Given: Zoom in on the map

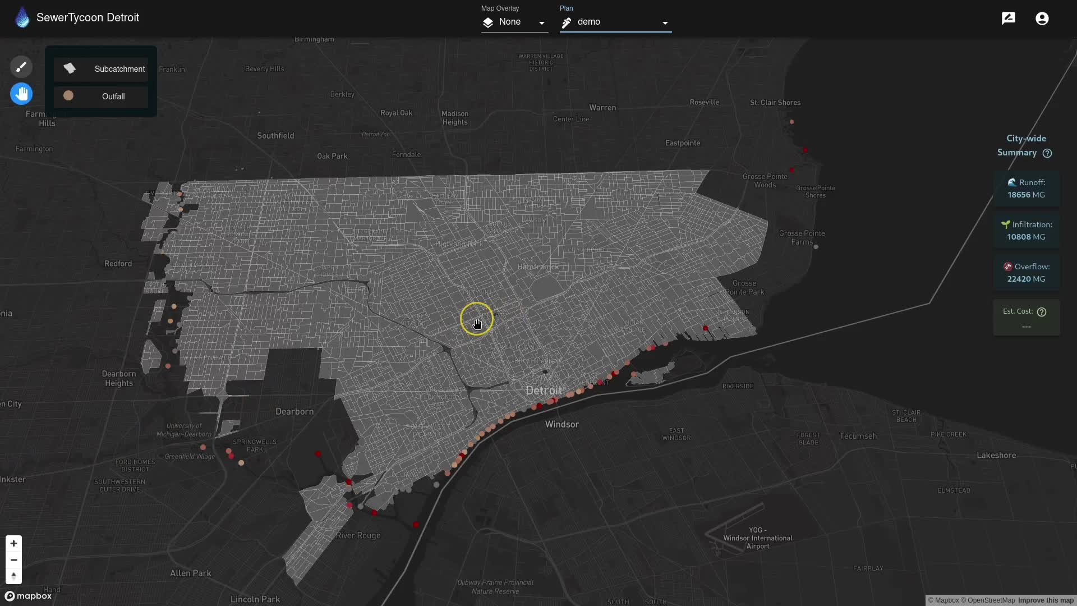Looking at the screenshot, I should coord(13,543).
